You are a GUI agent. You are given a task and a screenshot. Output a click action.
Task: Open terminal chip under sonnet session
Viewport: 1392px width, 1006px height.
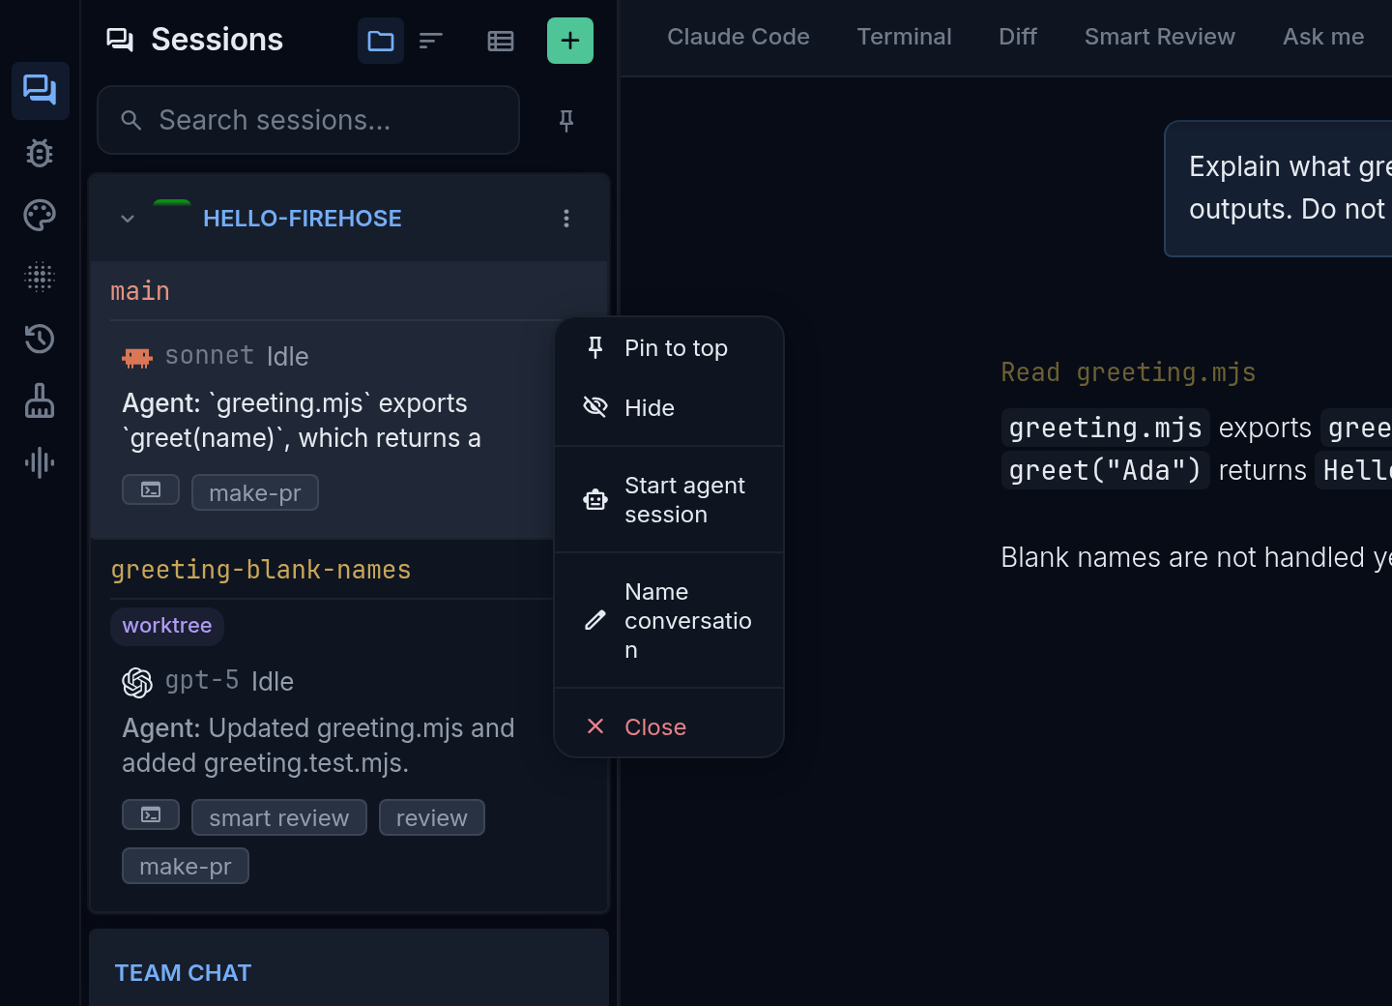coord(151,489)
